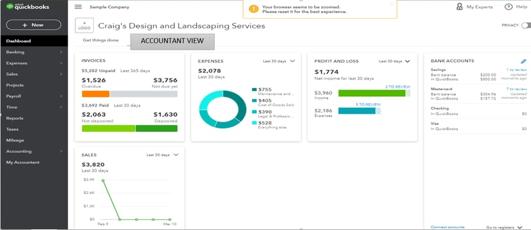
Task: Open Reports in the sidebar
Action: click(34, 118)
